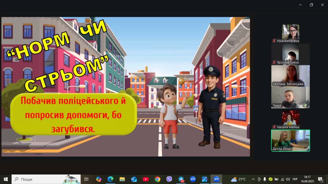This screenshot has width=328, height=184.
Task: Open Viber from the taskbar
Action: pos(169,179)
